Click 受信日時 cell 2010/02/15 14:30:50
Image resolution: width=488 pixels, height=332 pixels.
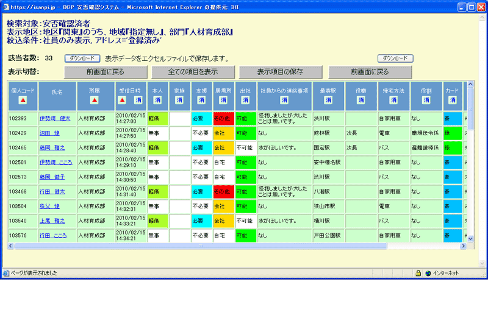[x=131, y=177]
